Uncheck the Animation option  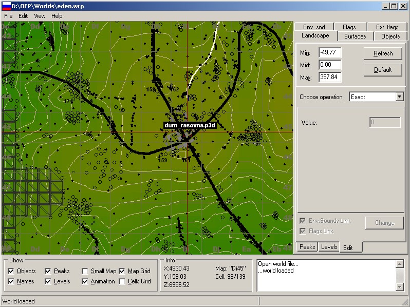pos(85,281)
